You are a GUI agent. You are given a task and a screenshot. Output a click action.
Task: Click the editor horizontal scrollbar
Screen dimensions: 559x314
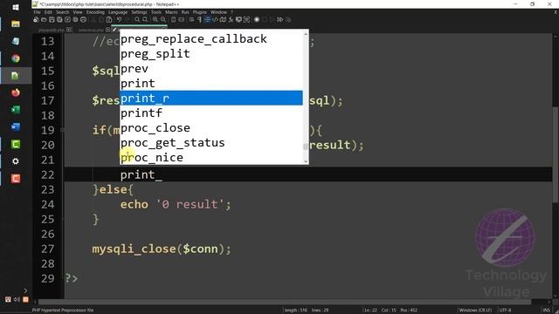[285, 302]
